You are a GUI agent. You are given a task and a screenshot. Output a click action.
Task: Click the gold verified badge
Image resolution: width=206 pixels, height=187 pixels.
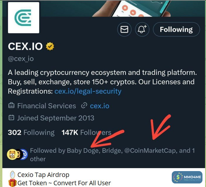[x=50, y=46]
